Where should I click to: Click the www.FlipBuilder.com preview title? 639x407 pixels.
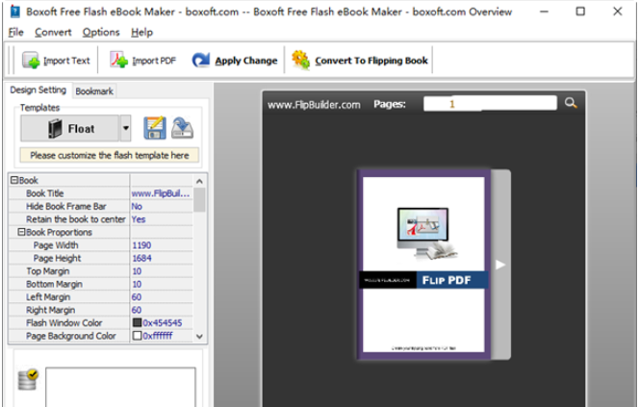[x=314, y=105]
